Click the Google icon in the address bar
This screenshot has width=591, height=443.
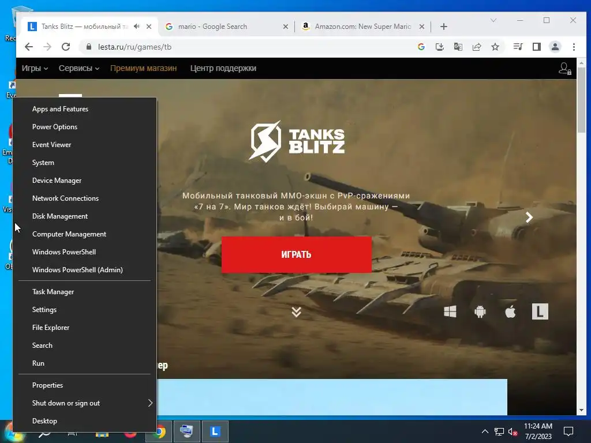point(421,47)
